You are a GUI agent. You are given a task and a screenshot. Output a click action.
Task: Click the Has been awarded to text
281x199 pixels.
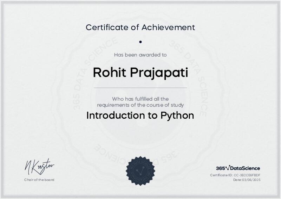(x=140, y=55)
